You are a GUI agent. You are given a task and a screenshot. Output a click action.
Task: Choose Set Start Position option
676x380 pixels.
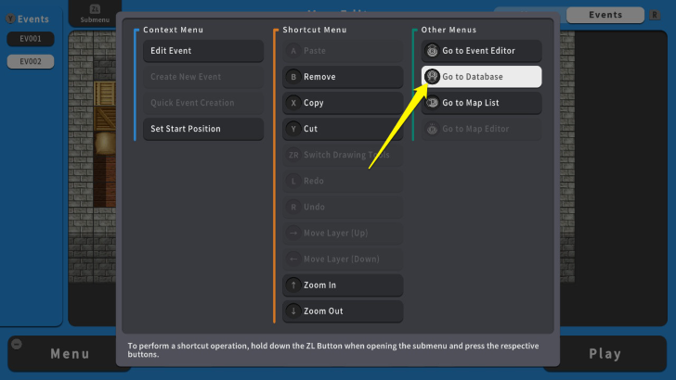pyautogui.click(x=202, y=129)
